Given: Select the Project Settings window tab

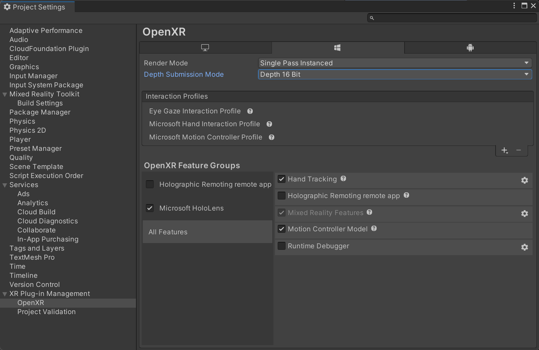Looking at the screenshot, I should point(37,7).
